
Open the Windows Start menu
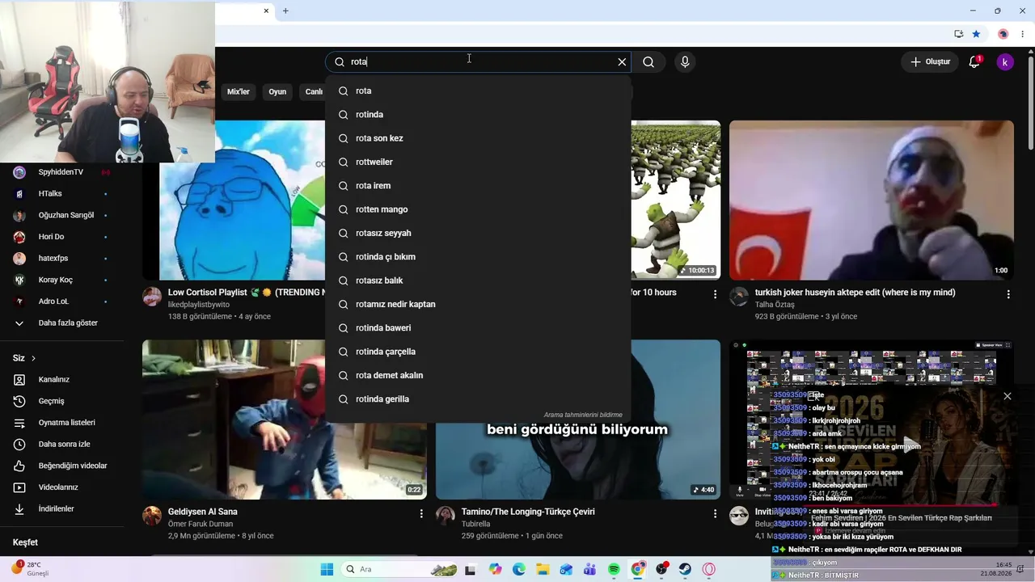pos(327,569)
